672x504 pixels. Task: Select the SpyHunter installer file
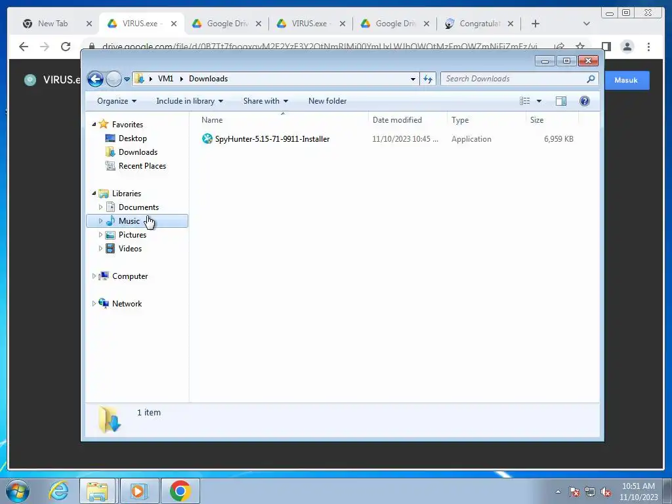tap(272, 139)
